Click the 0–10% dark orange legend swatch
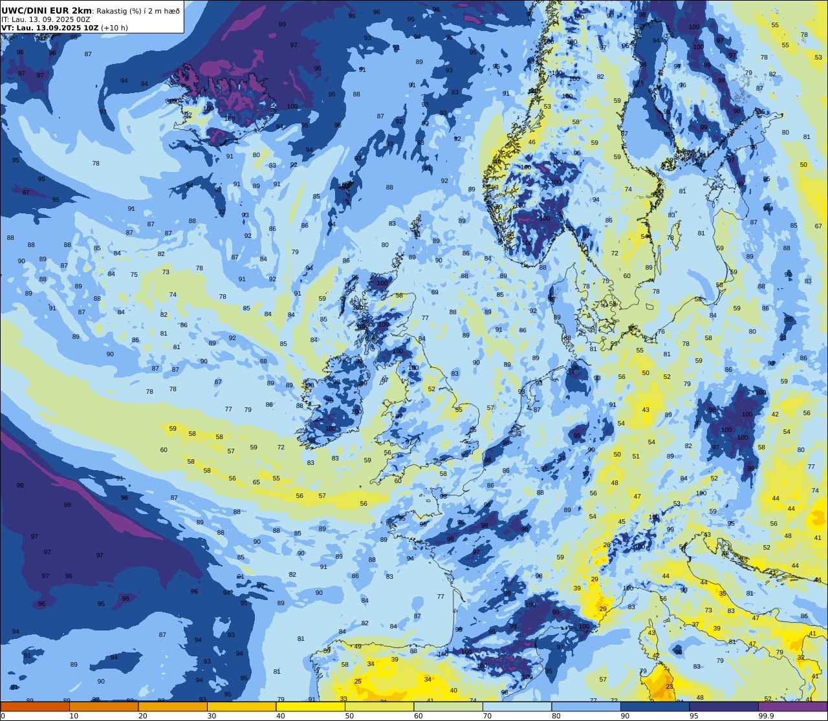The image size is (828, 721). [35, 707]
